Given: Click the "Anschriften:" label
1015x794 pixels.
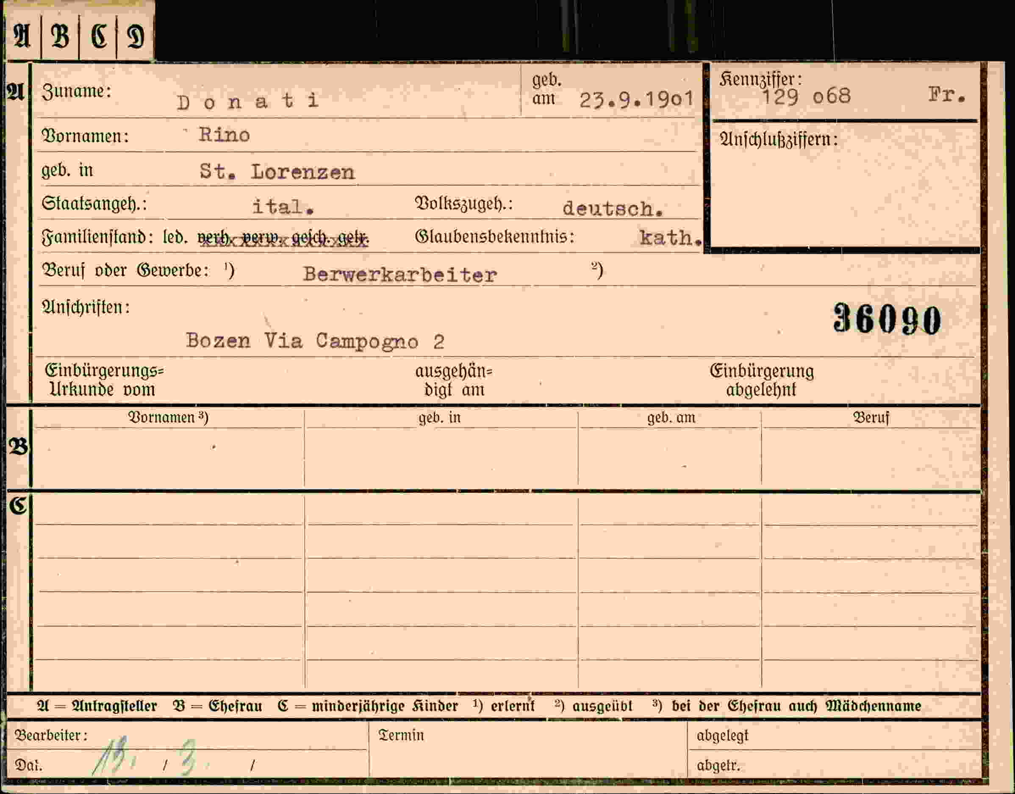Looking at the screenshot, I should click(x=86, y=307).
